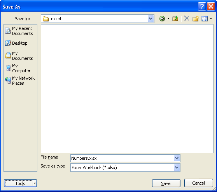Expand the File name dropdown arrow
Screen dimensions: 217x192
point(177,158)
